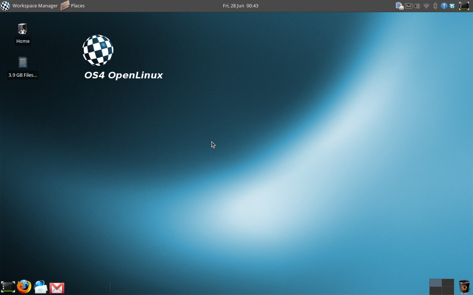Open the Places menu

click(73, 6)
